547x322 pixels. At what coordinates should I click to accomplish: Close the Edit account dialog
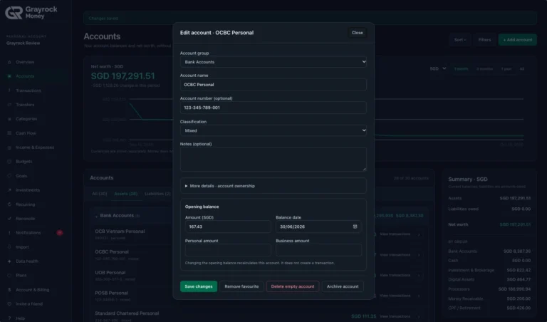click(358, 33)
